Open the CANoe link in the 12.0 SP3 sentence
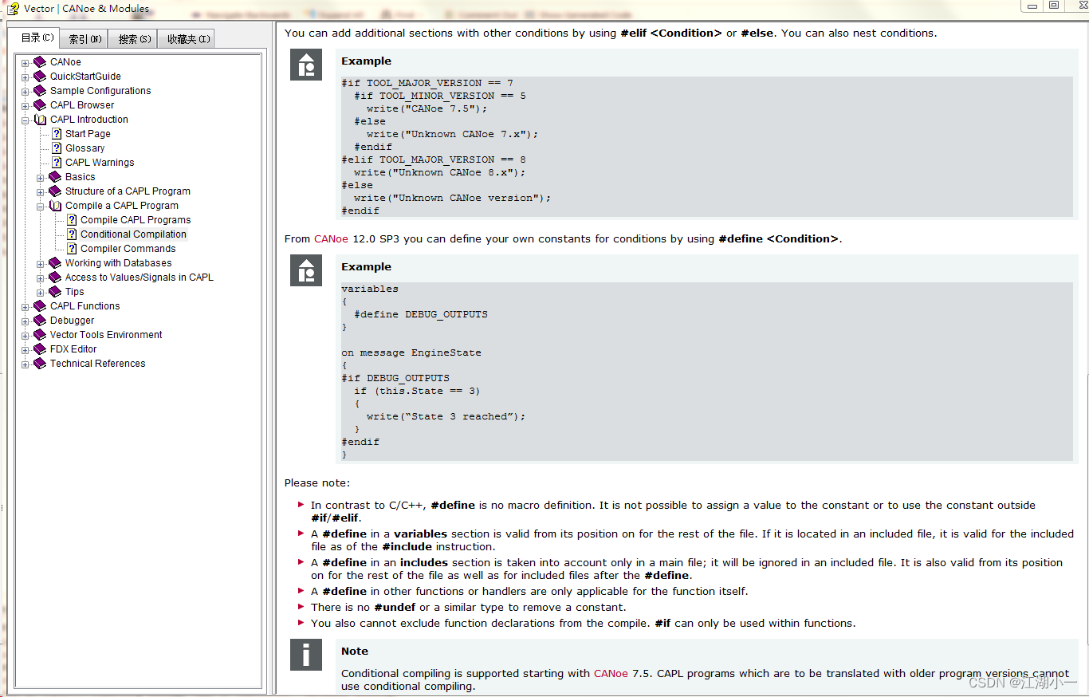The image size is (1089, 697). tap(332, 238)
